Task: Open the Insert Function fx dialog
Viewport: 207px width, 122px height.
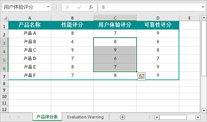Action: [x=91, y=7]
